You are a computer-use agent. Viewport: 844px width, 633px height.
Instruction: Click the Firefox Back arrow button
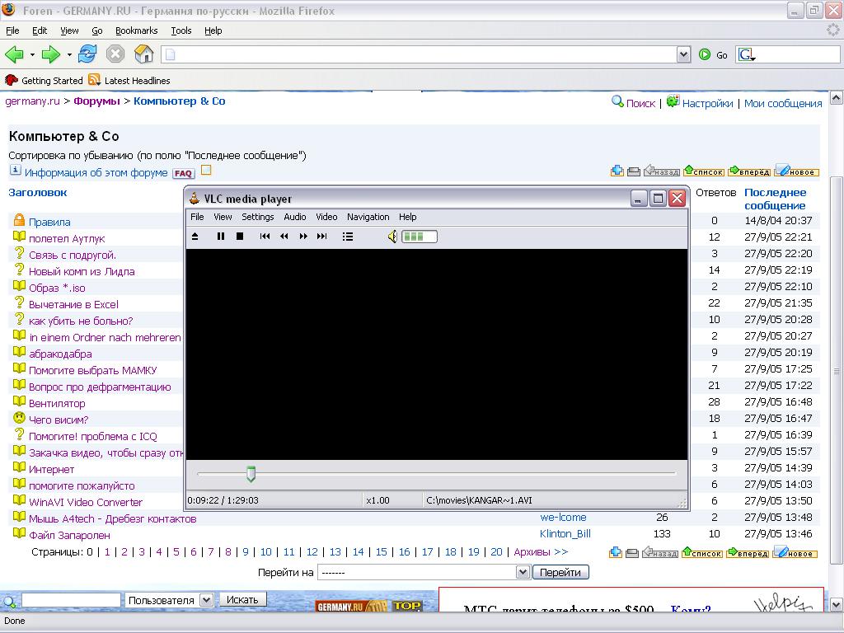tap(15, 54)
